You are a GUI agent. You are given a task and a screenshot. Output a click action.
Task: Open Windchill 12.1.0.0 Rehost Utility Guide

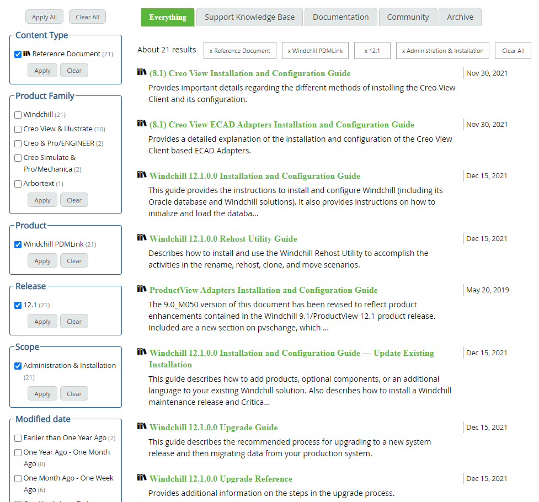pos(223,239)
